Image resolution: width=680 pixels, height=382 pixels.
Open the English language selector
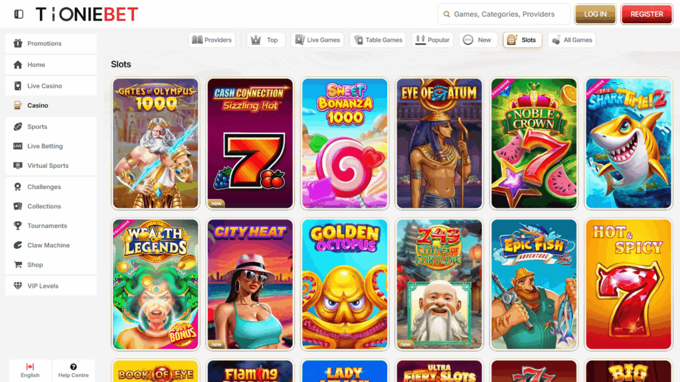(29, 370)
